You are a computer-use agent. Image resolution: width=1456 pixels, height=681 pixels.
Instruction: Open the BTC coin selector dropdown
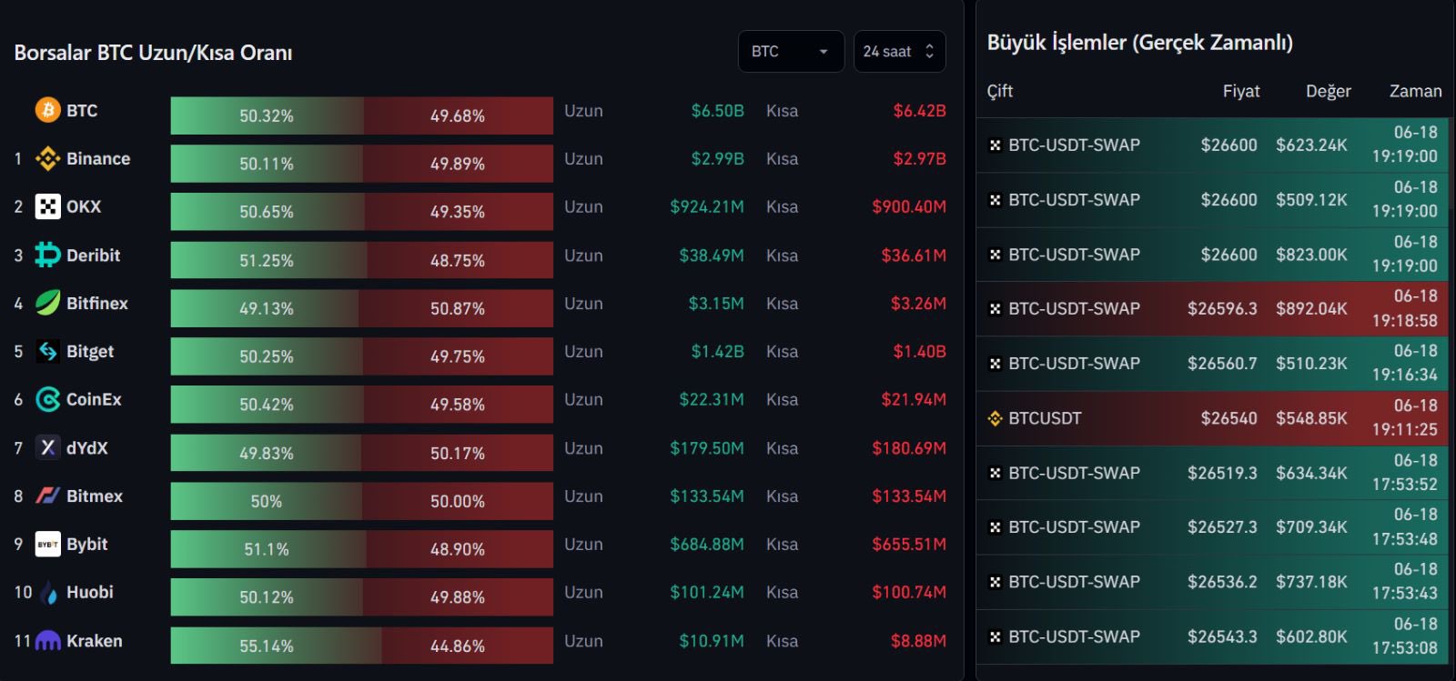click(x=791, y=52)
